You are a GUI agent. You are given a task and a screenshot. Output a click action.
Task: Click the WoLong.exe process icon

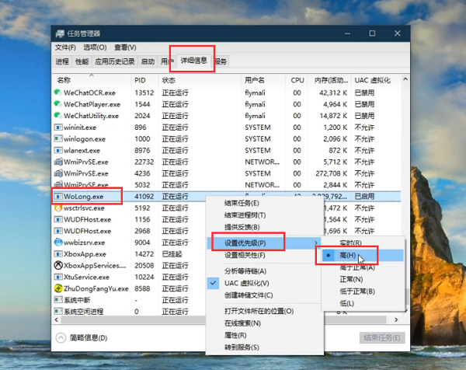58,197
